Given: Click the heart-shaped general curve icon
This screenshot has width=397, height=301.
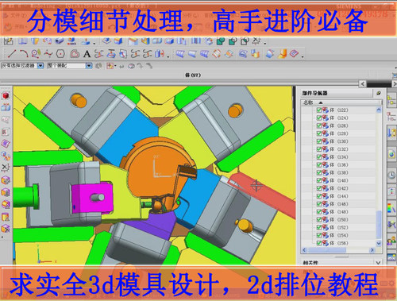Looking at the screenshot, I should coord(75,54).
